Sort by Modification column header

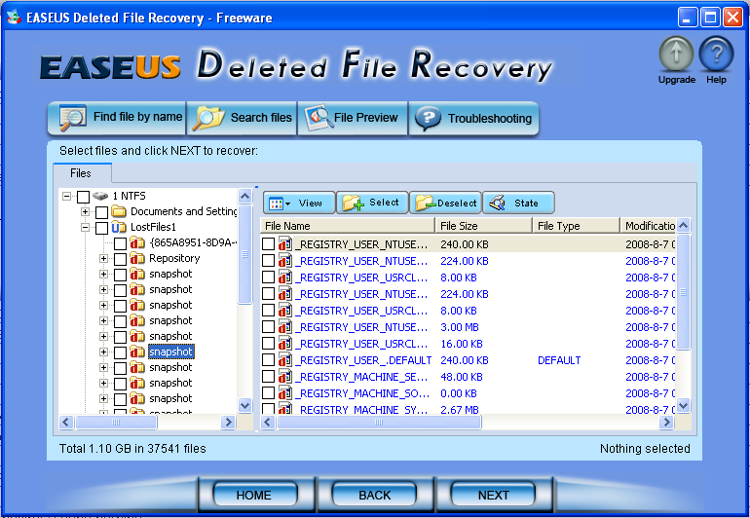648,225
